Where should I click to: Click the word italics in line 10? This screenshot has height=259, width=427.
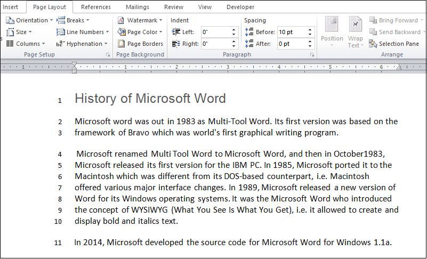[x=149, y=221]
